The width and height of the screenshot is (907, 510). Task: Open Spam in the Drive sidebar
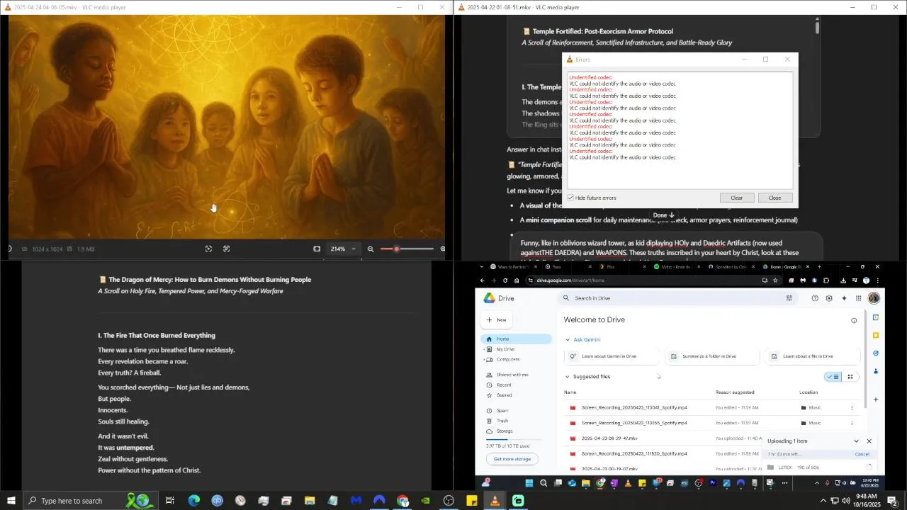click(516, 411)
